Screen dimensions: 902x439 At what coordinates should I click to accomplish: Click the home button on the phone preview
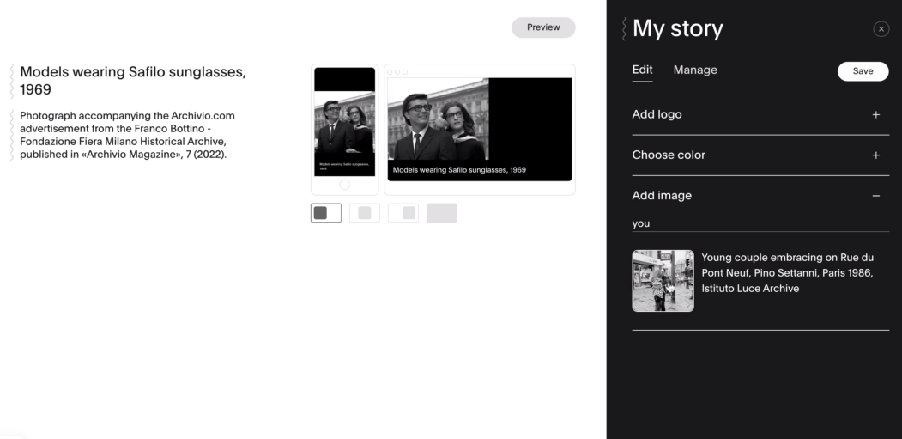(344, 185)
